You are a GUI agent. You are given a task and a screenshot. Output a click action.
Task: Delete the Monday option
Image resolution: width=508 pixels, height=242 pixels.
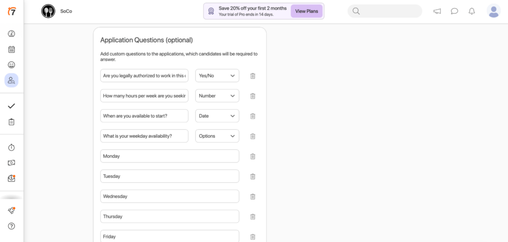[253, 156]
